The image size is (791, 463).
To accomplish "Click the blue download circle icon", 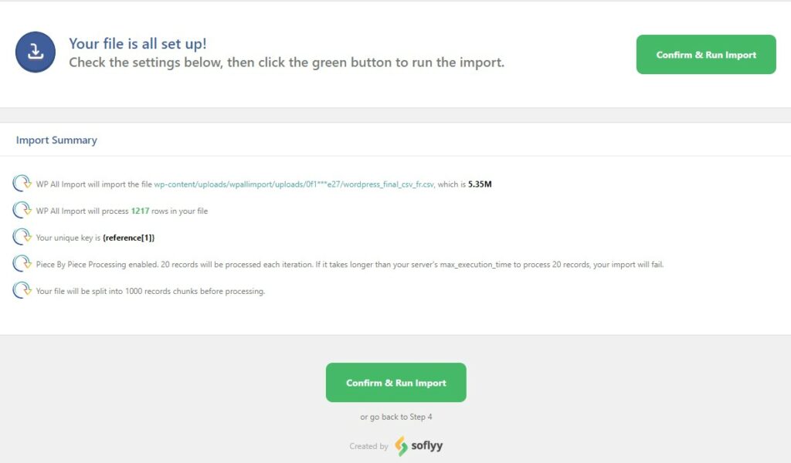I will click(x=36, y=52).
